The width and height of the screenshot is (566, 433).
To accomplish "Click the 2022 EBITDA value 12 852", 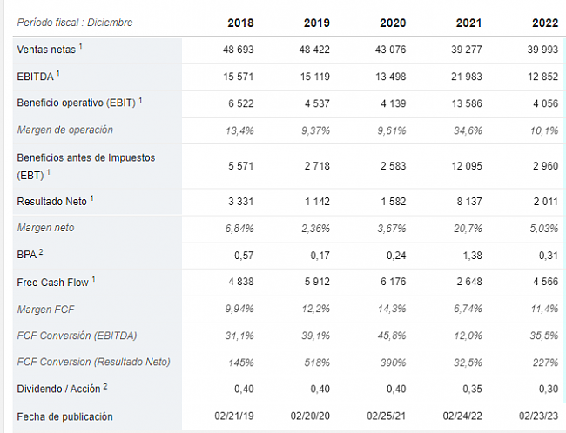I will click(542, 77).
